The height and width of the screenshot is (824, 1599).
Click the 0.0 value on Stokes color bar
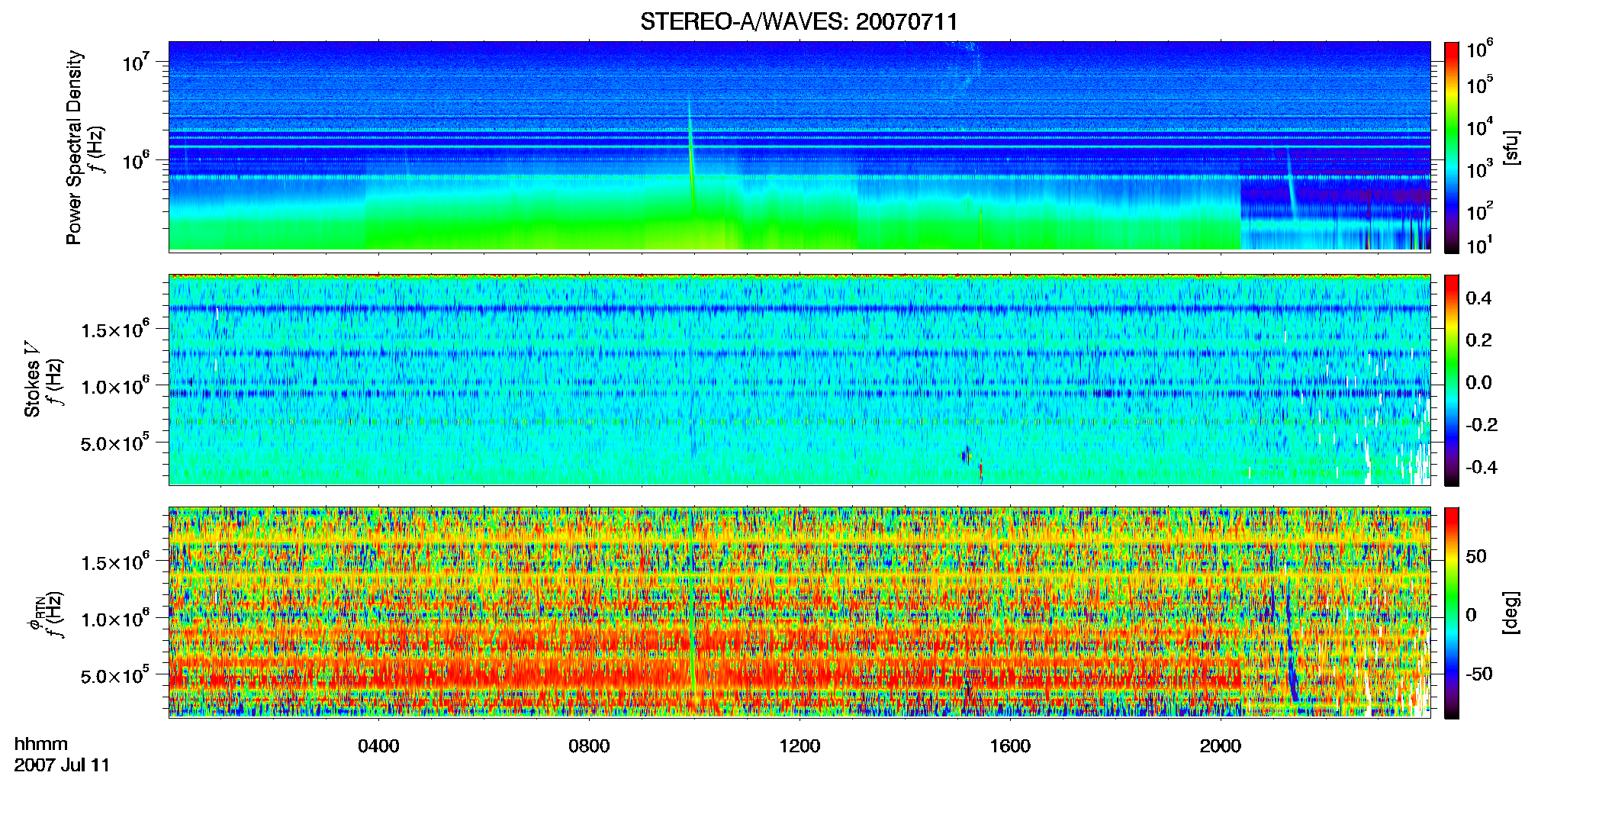(x=1478, y=383)
